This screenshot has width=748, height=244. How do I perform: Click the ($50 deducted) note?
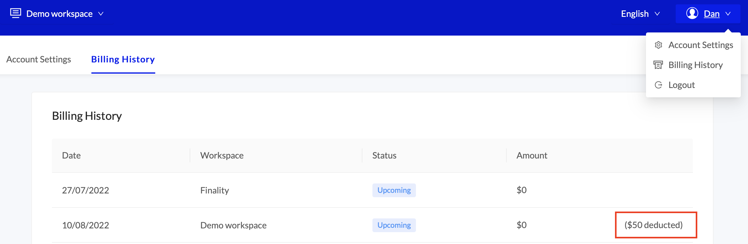(653, 225)
